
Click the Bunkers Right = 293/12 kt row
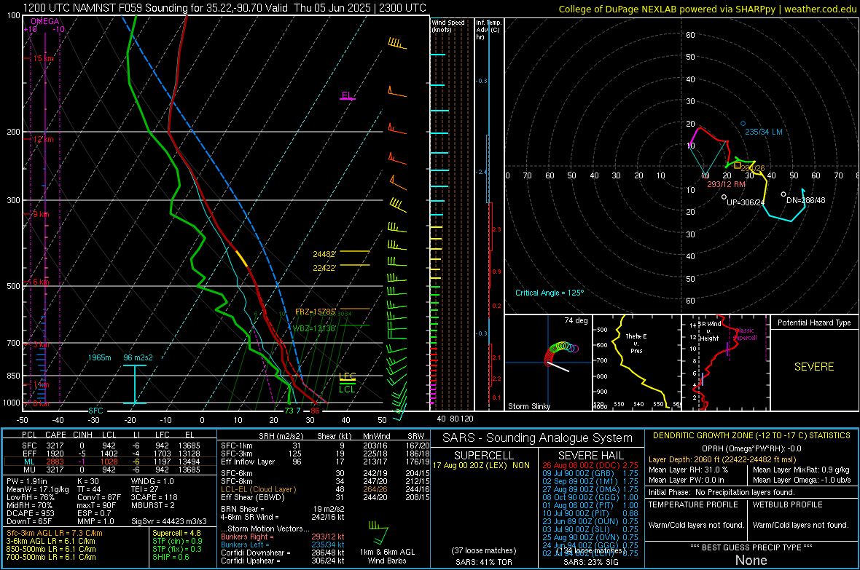[283, 537]
